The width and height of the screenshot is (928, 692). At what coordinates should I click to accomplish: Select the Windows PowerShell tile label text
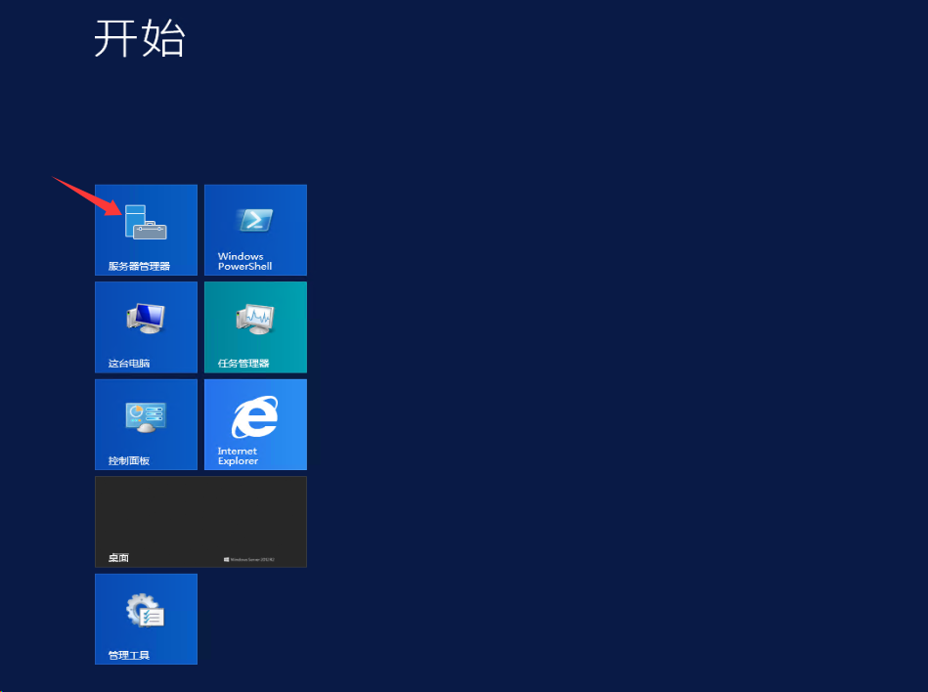(244, 261)
